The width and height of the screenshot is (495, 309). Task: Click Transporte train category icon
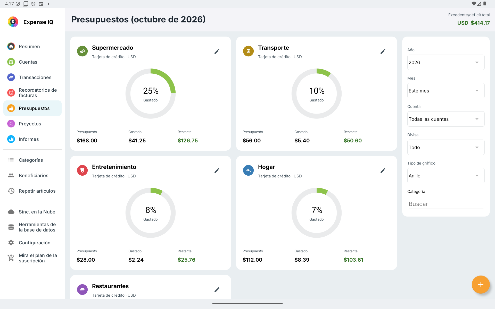pyautogui.click(x=249, y=51)
